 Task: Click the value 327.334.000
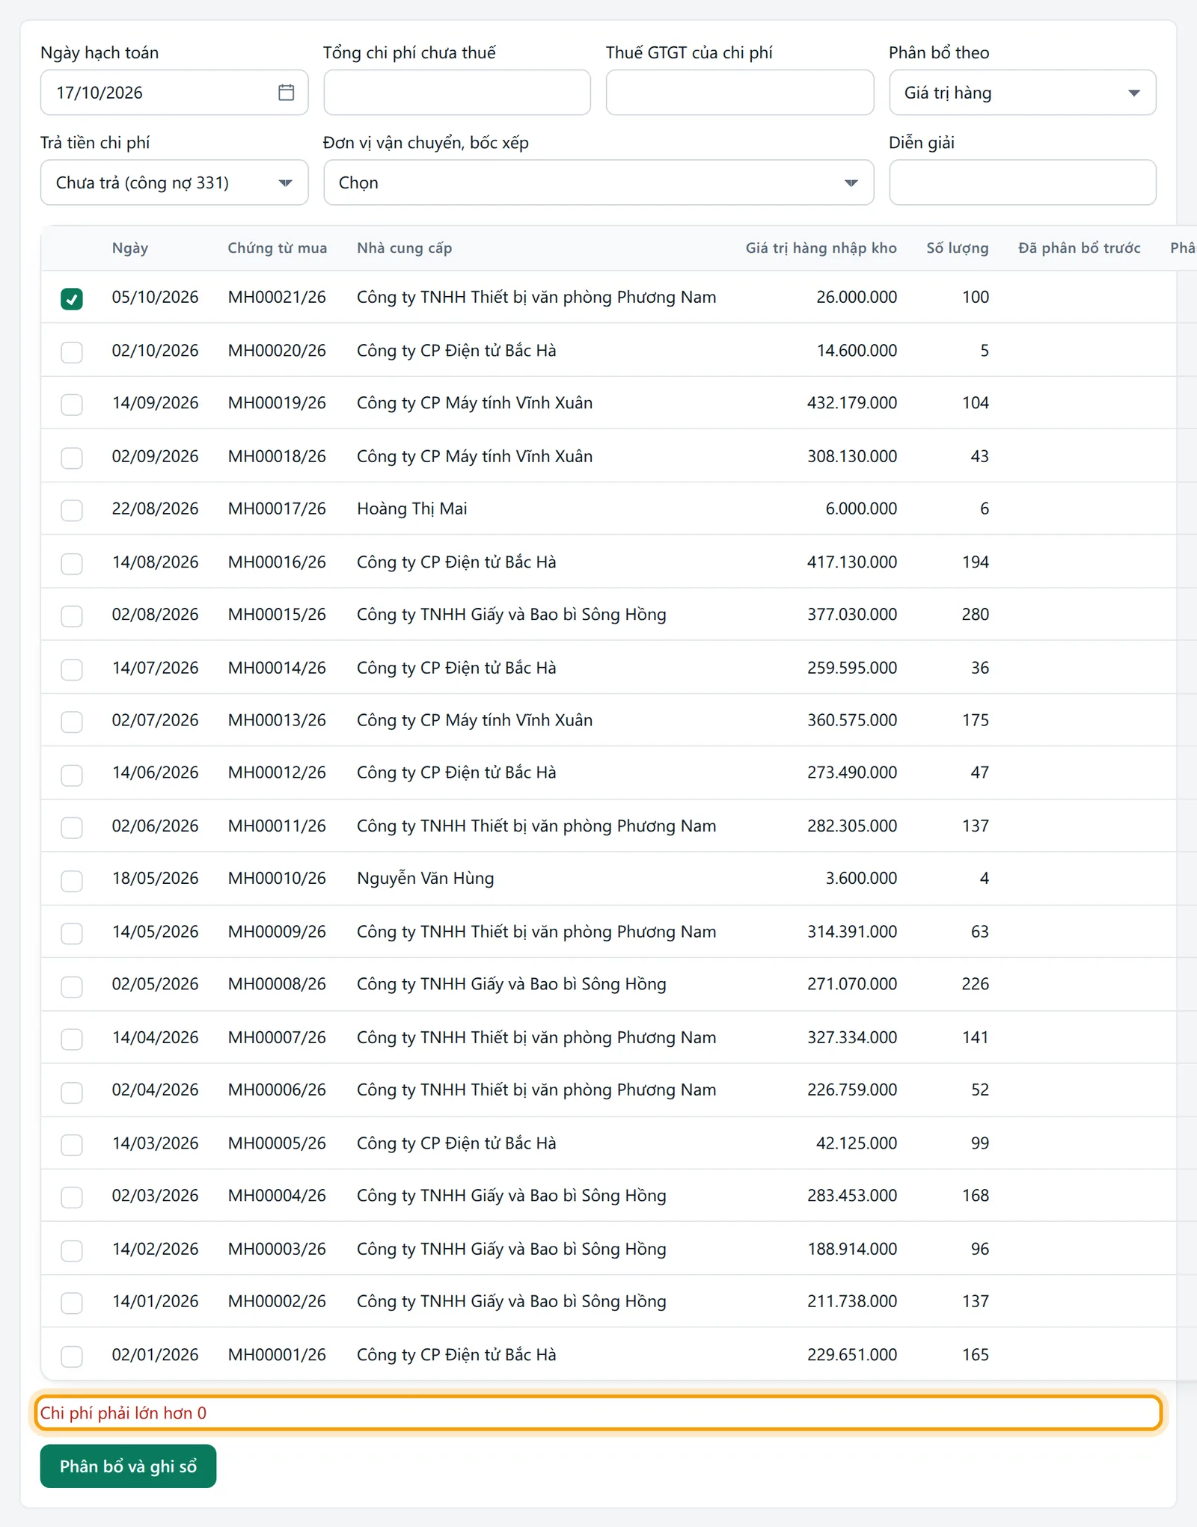[x=852, y=1037]
